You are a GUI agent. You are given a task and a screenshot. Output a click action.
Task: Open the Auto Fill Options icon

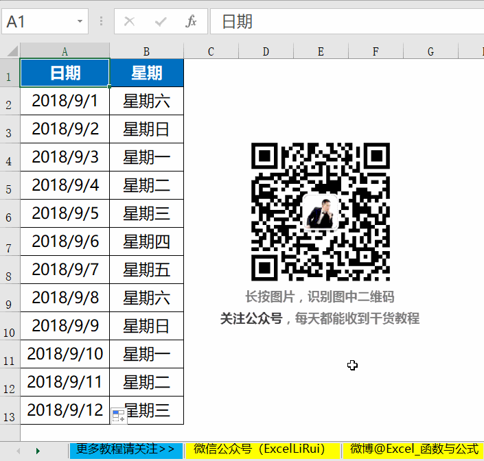coord(119,415)
